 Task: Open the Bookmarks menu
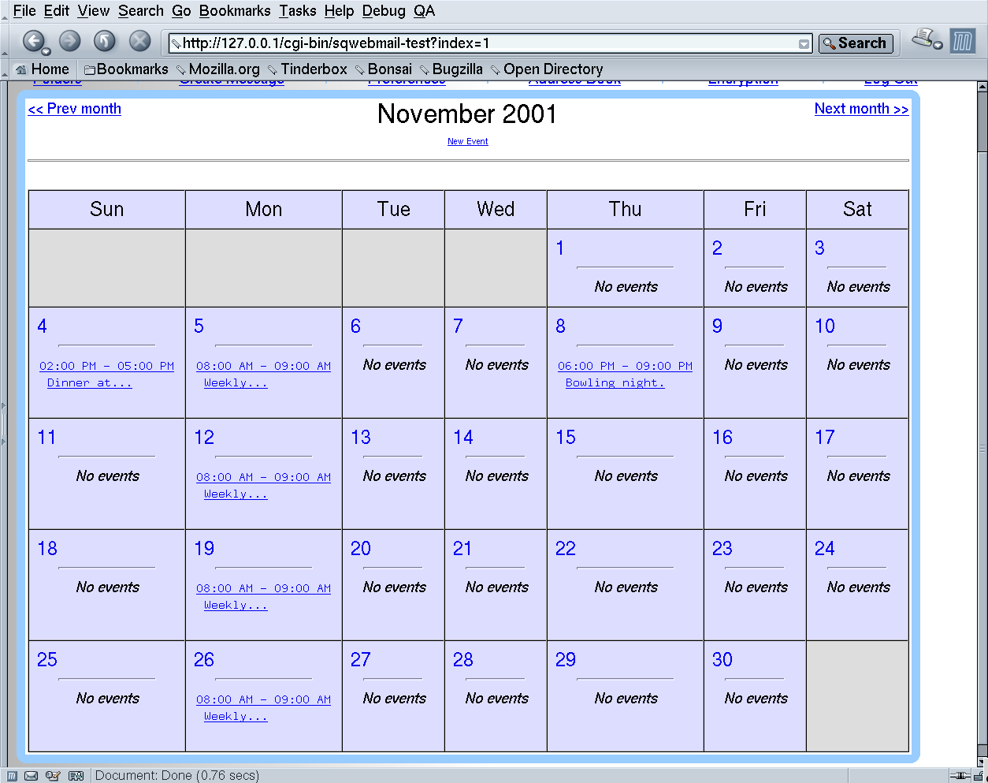235,11
